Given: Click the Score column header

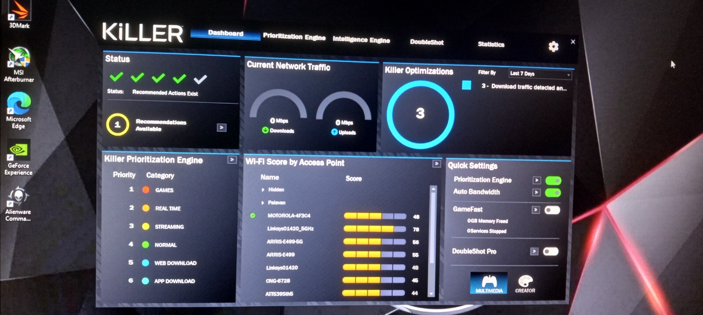Looking at the screenshot, I should pos(353,179).
